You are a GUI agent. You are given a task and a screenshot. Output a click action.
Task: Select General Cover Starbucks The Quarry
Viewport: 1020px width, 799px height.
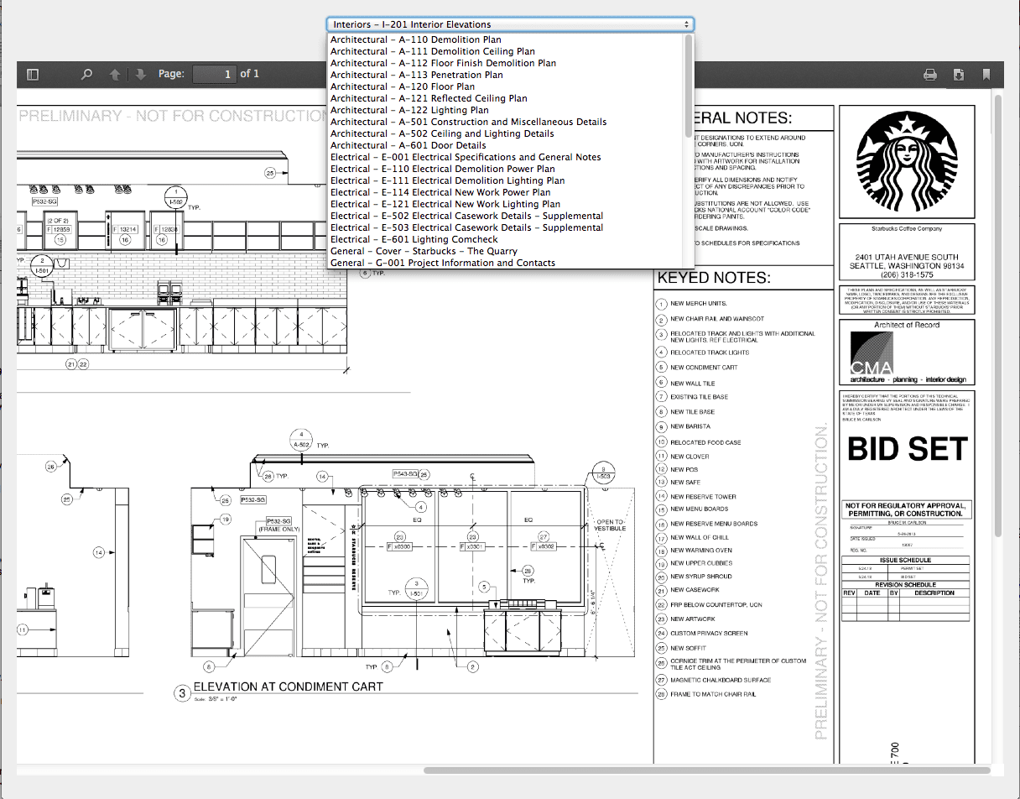click(x=506, y=251)
